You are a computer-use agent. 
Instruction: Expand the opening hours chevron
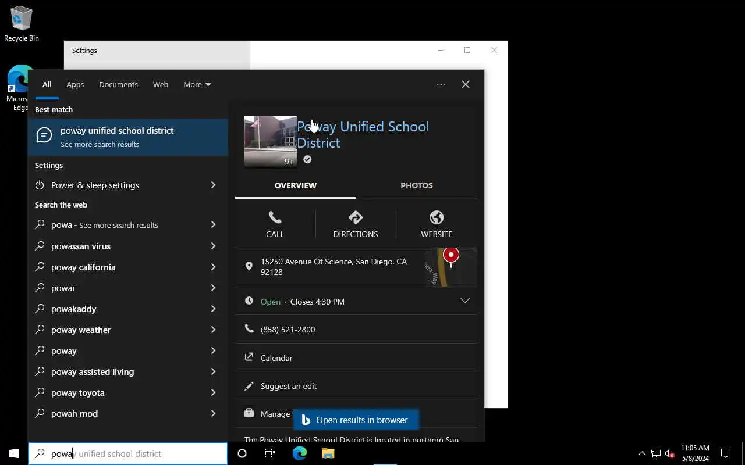click(465, 301)
